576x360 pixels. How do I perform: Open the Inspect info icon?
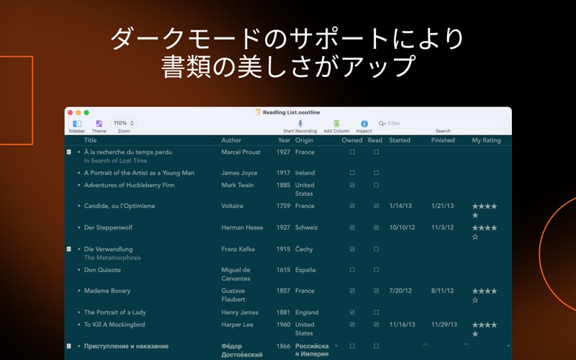point(364,124)
